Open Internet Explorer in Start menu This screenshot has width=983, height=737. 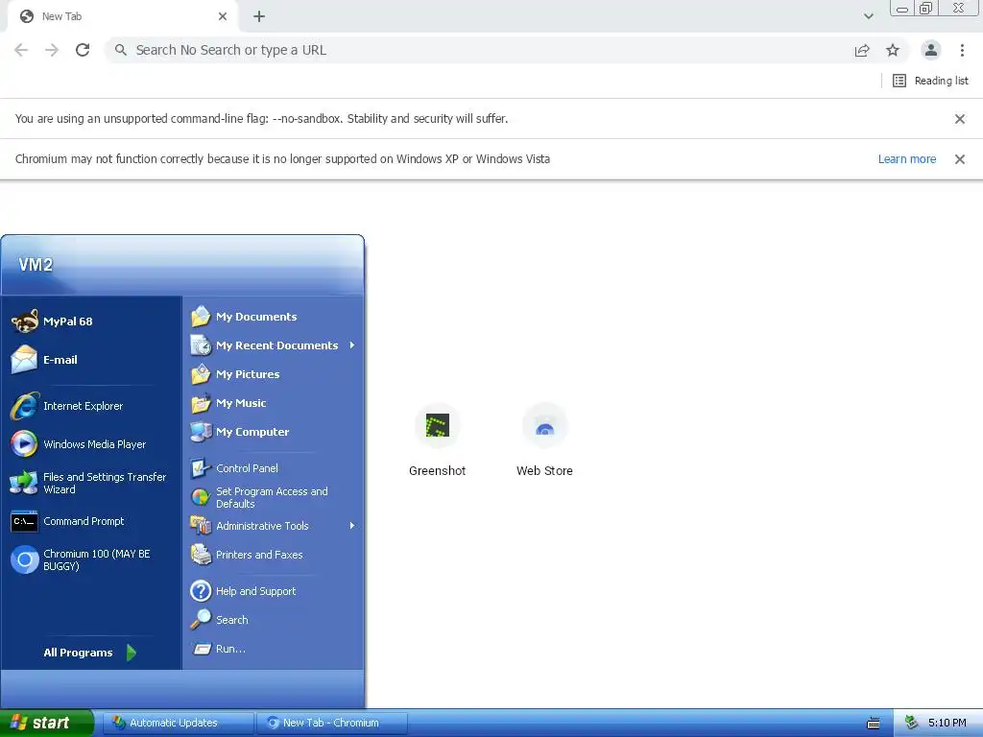(x=91, y=406)
